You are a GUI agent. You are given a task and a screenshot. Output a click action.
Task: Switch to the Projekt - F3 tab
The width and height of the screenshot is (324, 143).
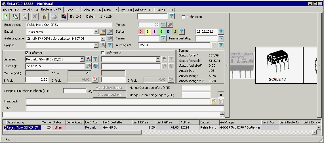tap(30, 10)
